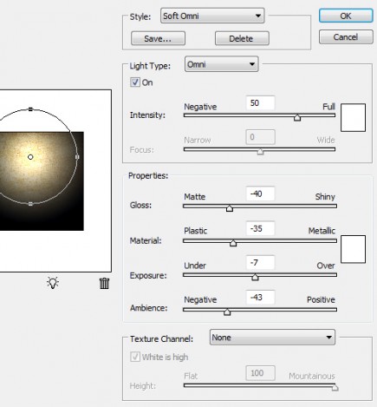Toggle the White is high checkbox
The width and height of the screenshot is (377, 407).
(x=135, y=357)
